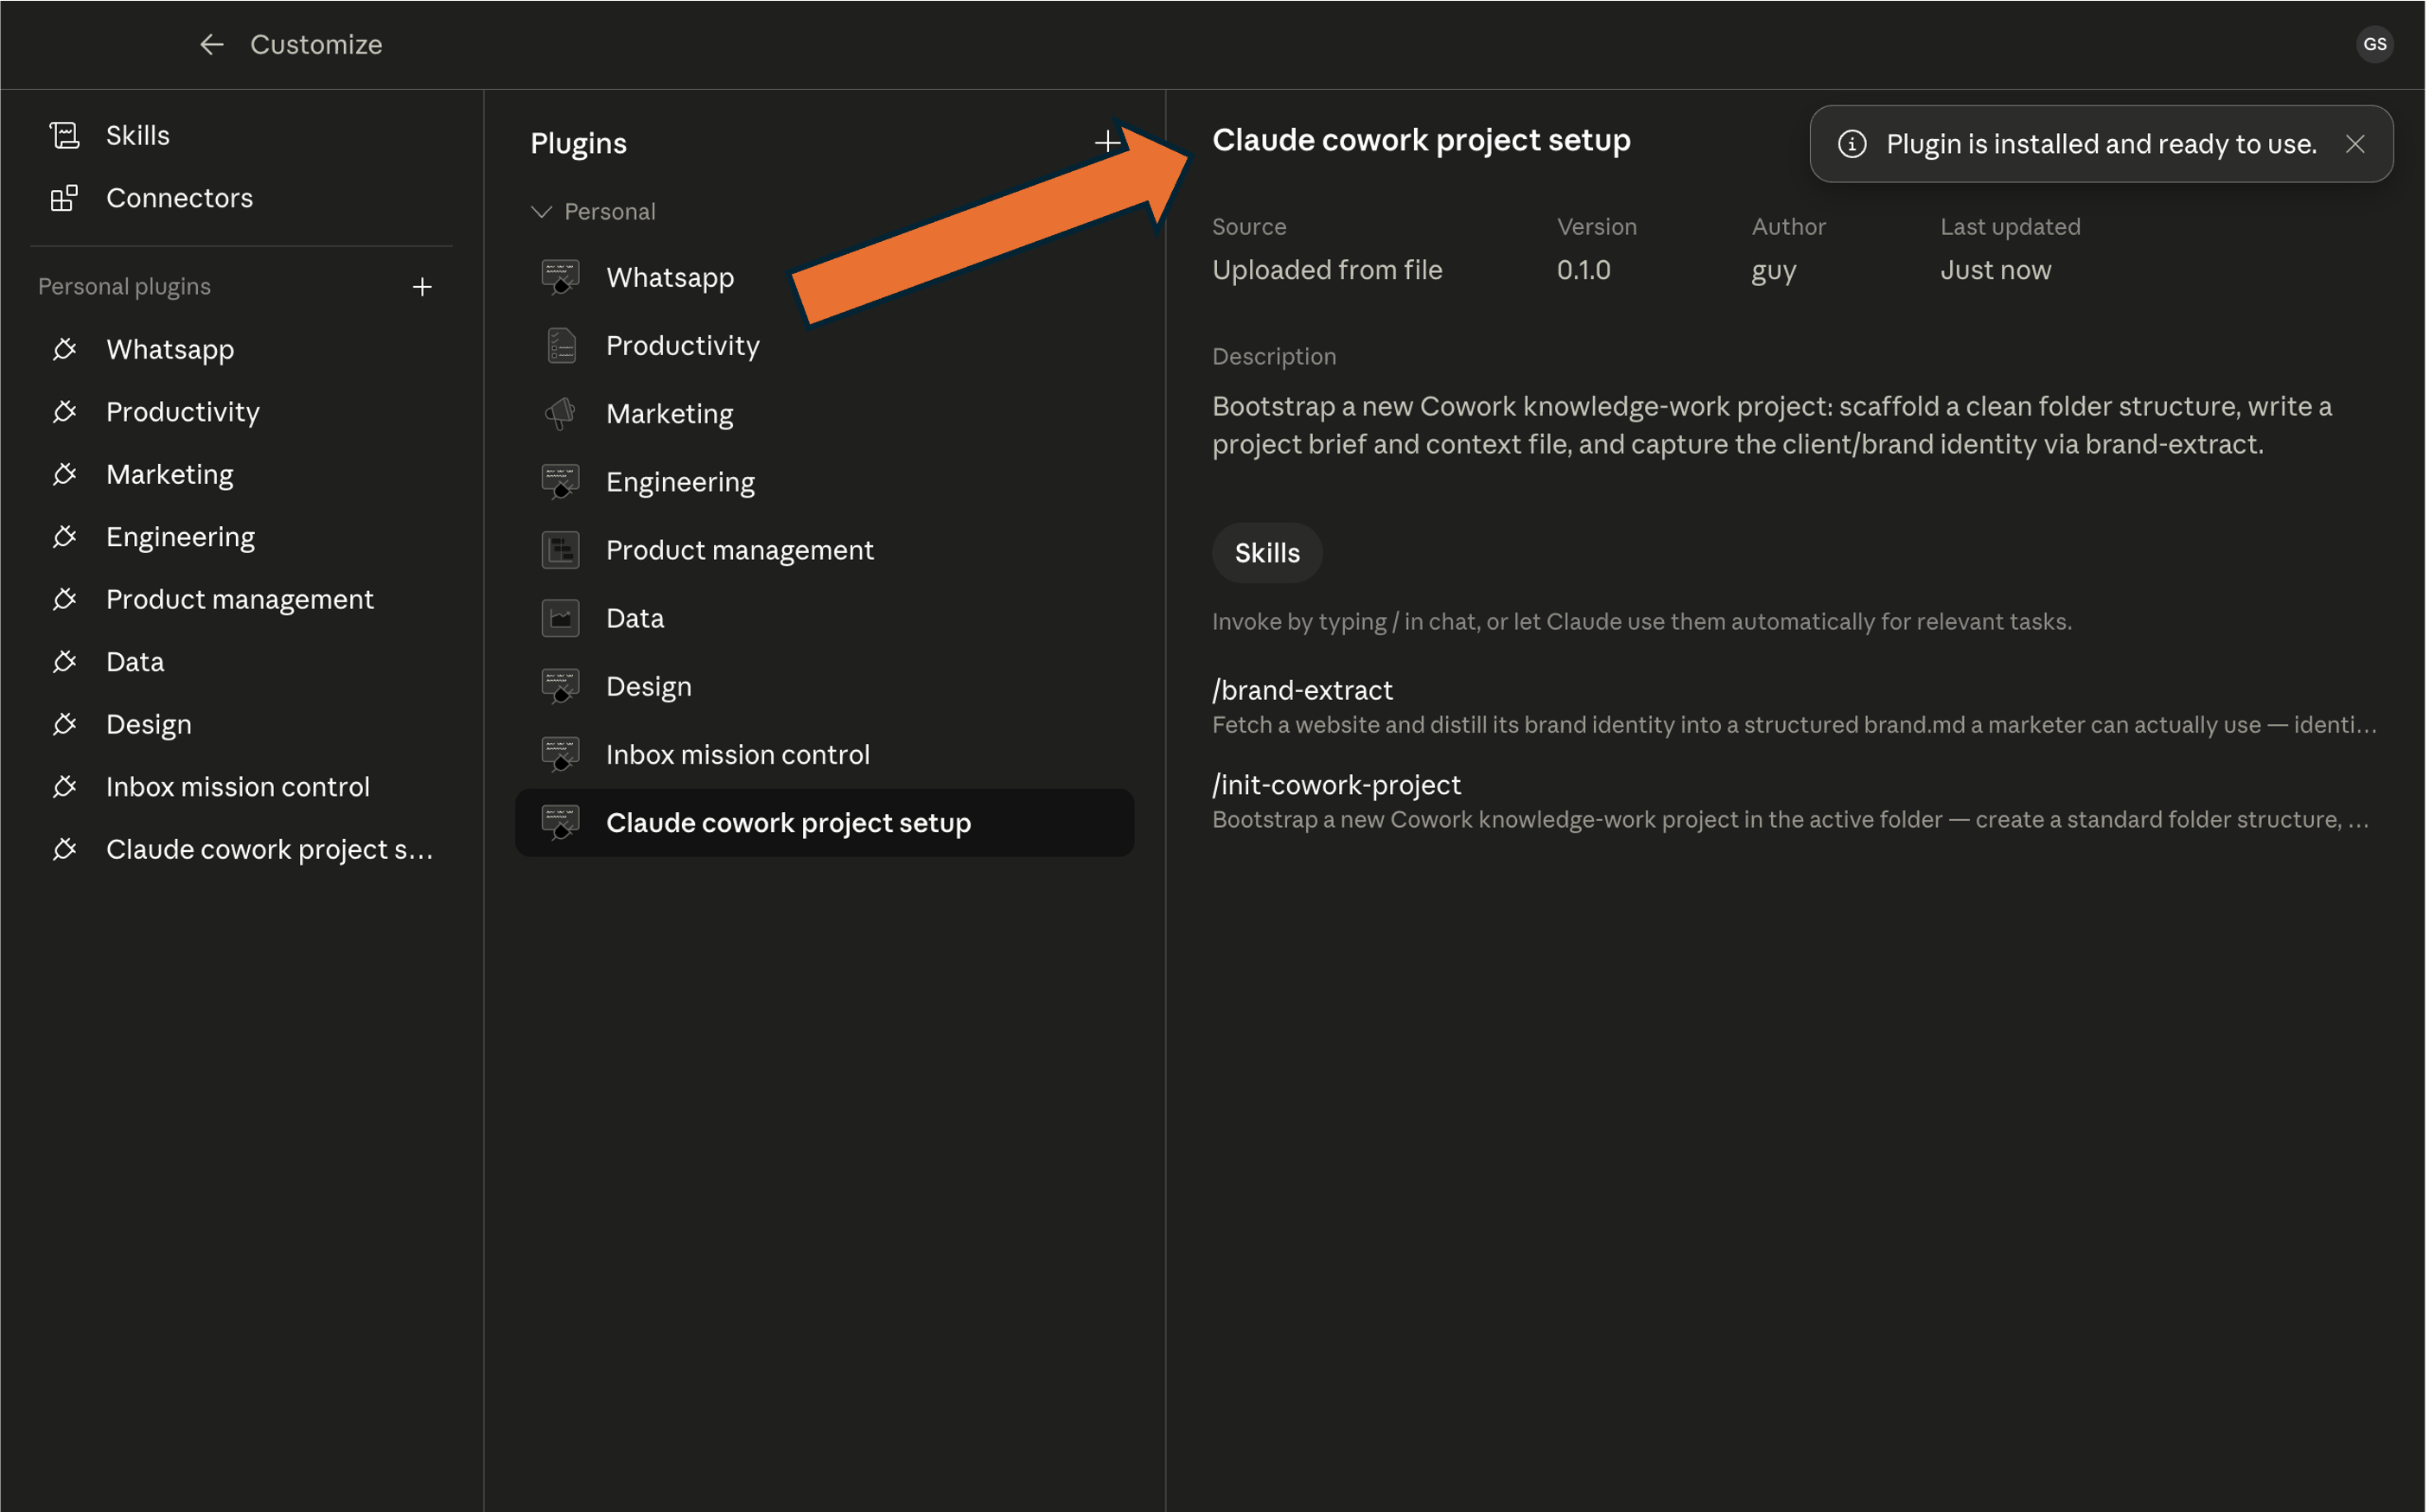Click the 'Just now' last updated value
This screenshot has height=1512, width=2428.
(1995, 270)
